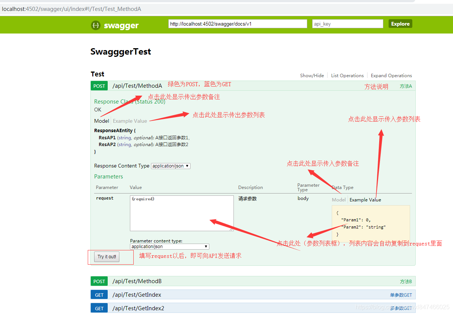This screenshot has width=453, height=314.
Task: Focus the api_key input field
Action: (348, 24)
